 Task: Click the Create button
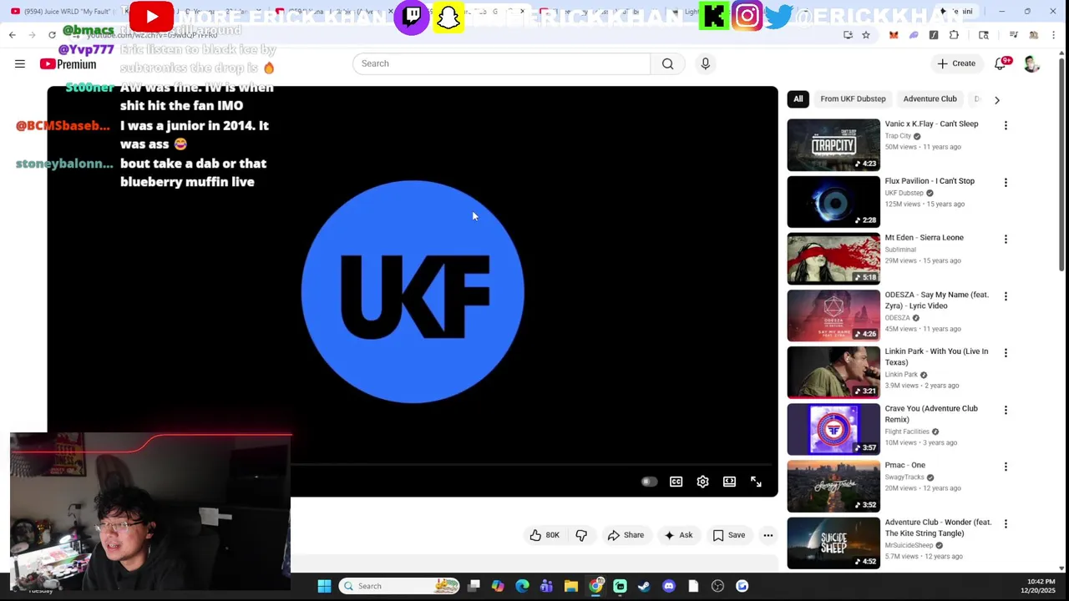click(956, 63)
